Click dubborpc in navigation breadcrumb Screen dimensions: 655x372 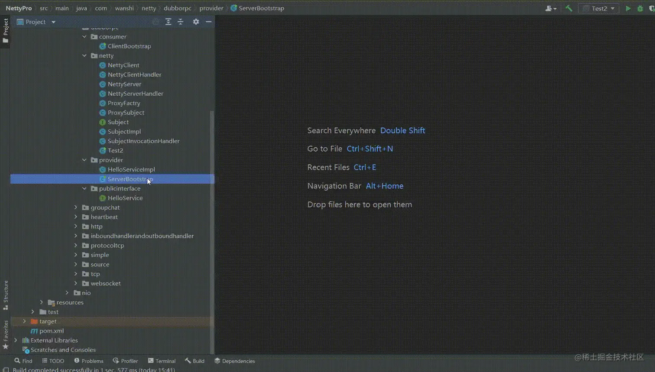click(x=177, y=8)
